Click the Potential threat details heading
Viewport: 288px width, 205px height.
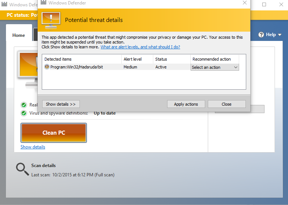click(94, 20)
